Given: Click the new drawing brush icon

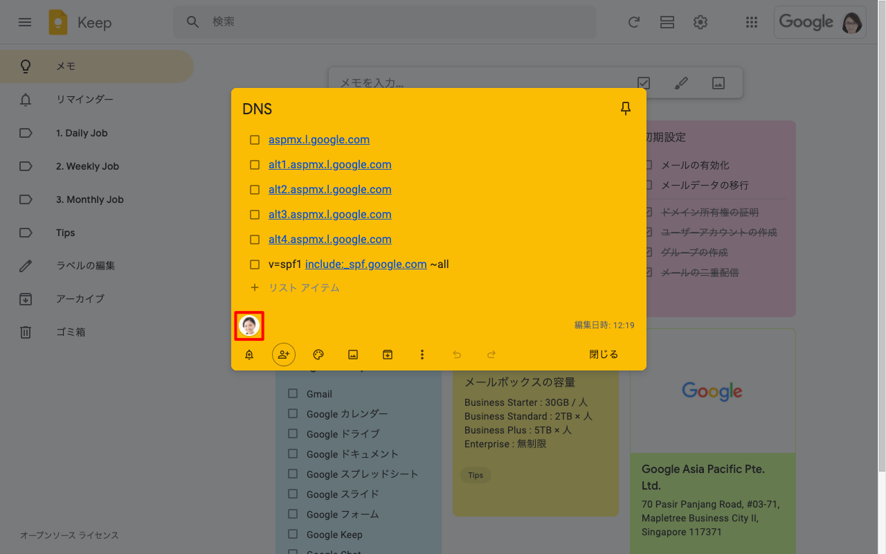Looking at the screenshot, I should [x=681, y=83].
